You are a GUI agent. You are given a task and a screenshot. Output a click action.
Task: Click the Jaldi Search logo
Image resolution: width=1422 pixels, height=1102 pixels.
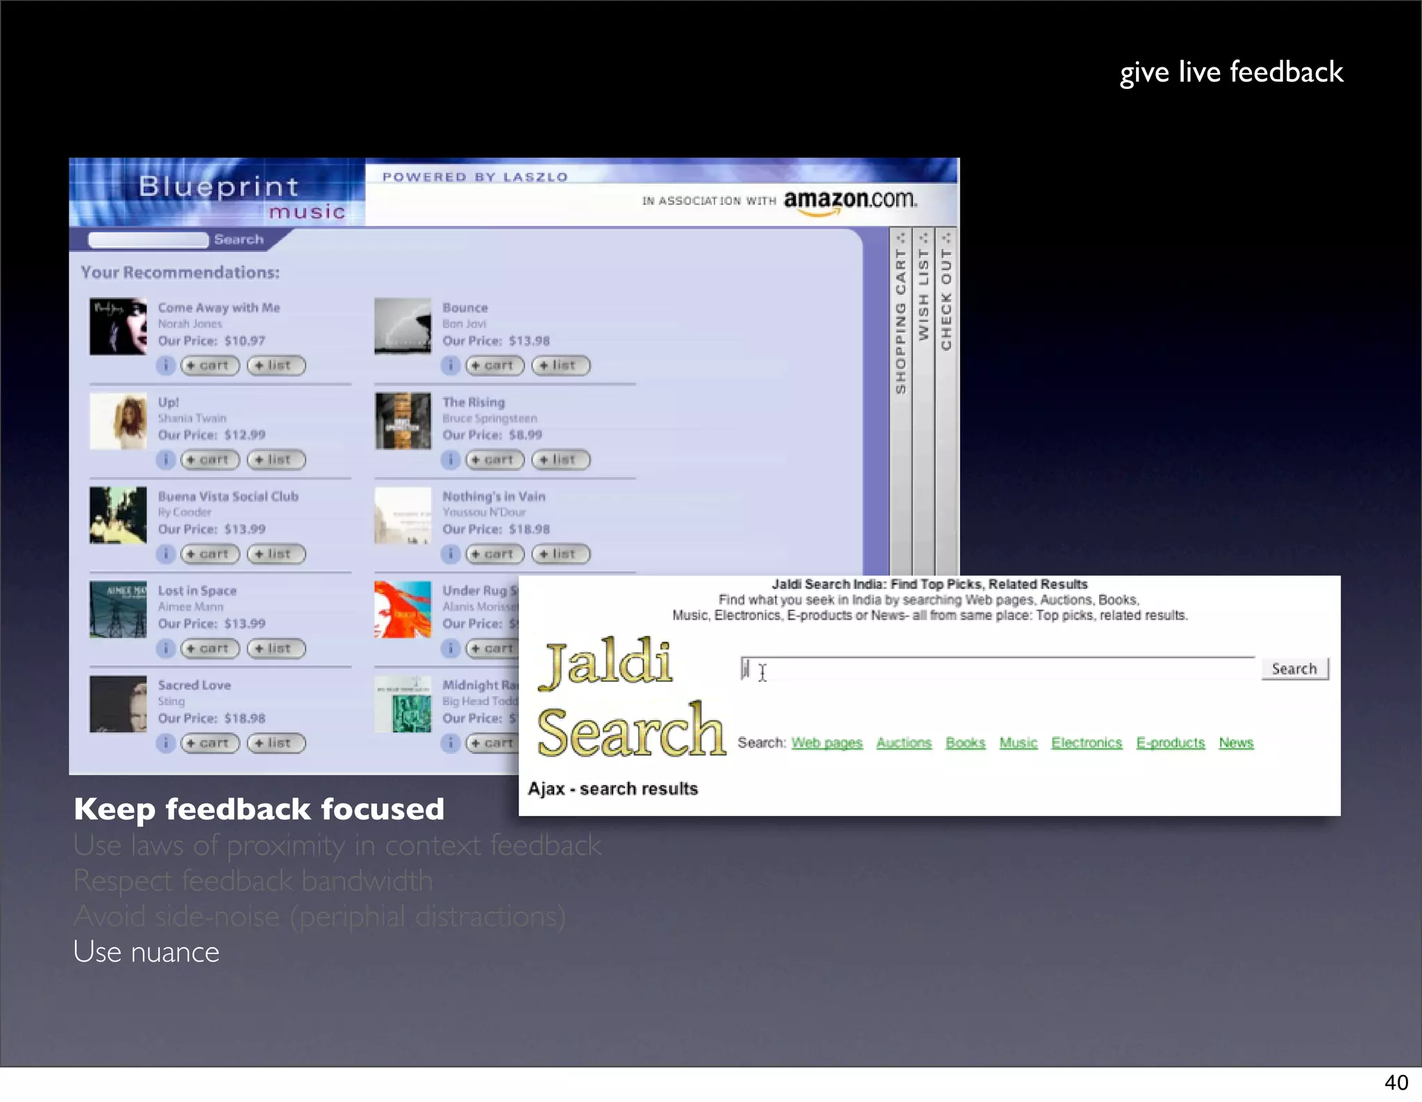point(630,698)
